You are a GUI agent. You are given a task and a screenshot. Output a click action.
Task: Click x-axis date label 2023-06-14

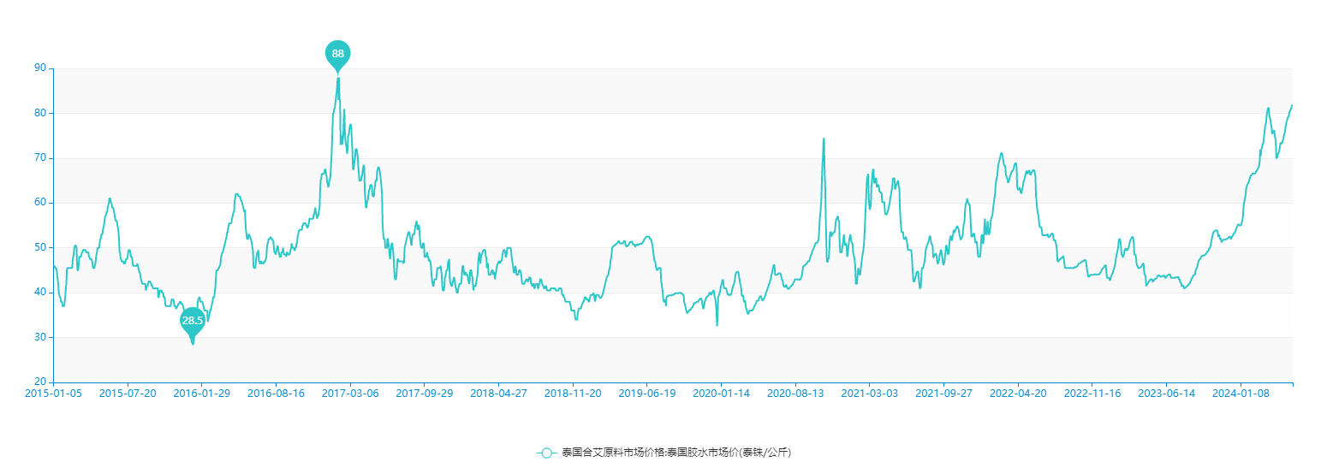[1166, 394]
